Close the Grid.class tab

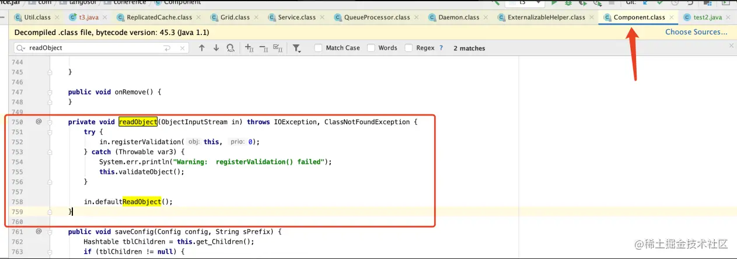[x=255, y=17]
